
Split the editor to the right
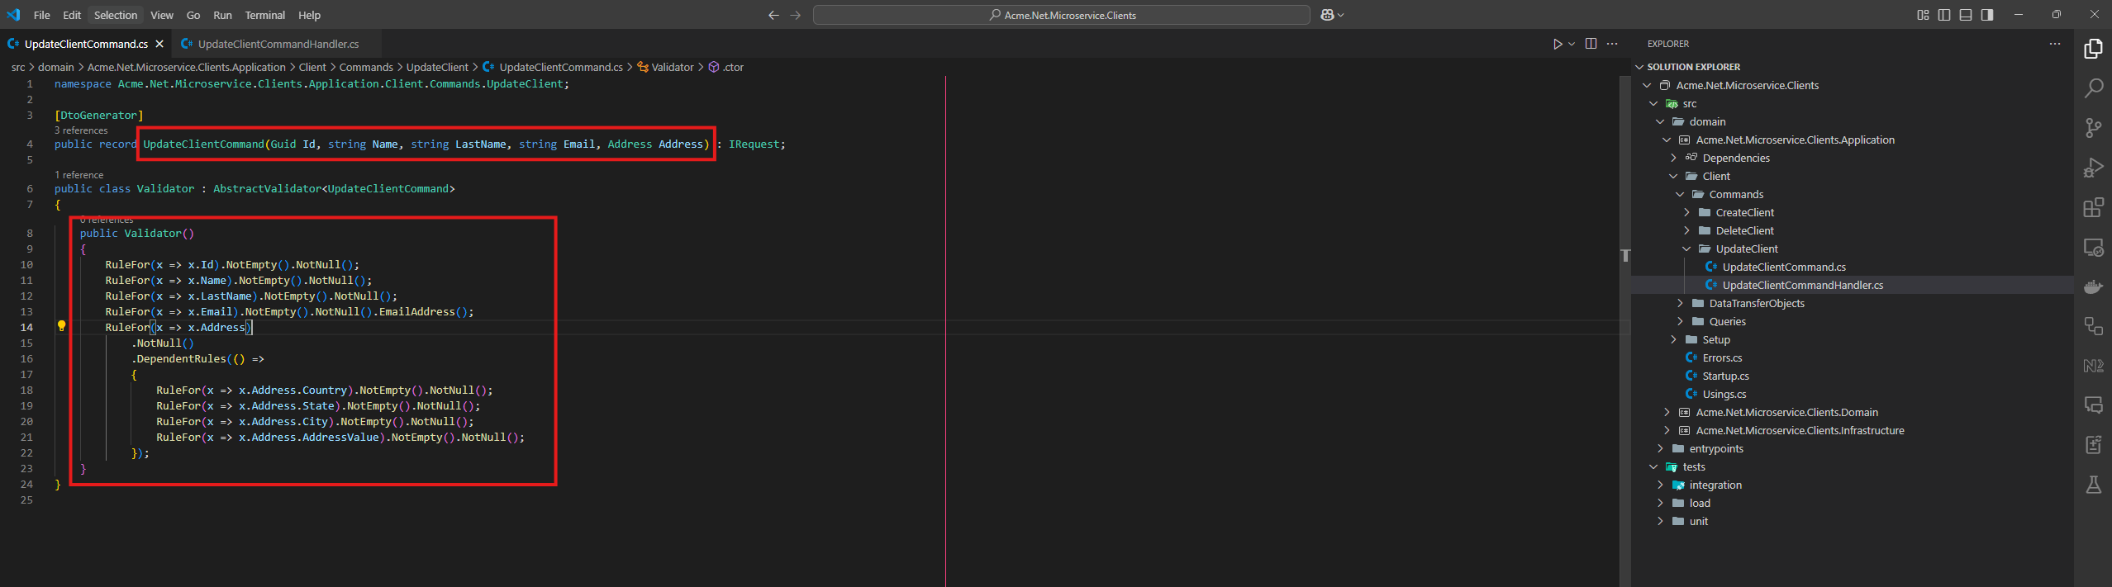coord(1591,44)
